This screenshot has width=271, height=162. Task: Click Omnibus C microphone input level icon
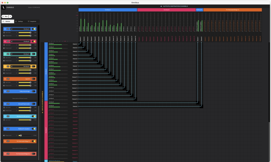(x=4, y=57)
